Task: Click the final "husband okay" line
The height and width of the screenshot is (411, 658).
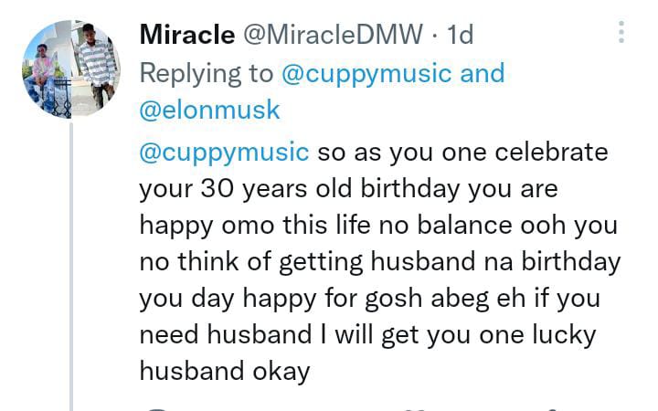Action: pyautogui.click(x=225, y=372)
